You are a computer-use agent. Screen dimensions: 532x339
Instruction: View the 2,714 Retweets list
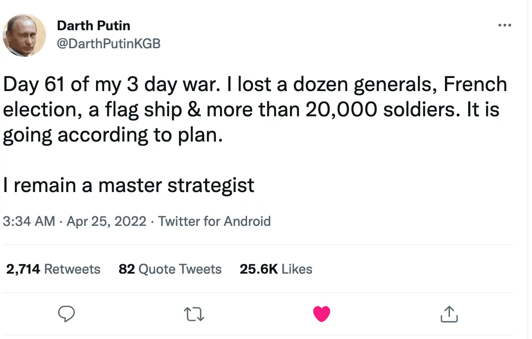(x=53, y=269)
